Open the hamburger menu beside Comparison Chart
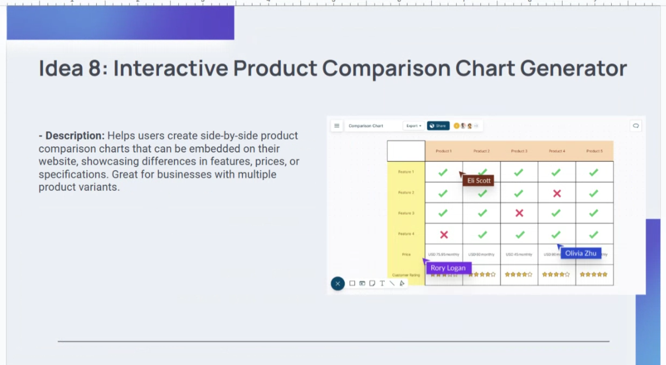The image size is (666, 365). [x=337, y=126]
